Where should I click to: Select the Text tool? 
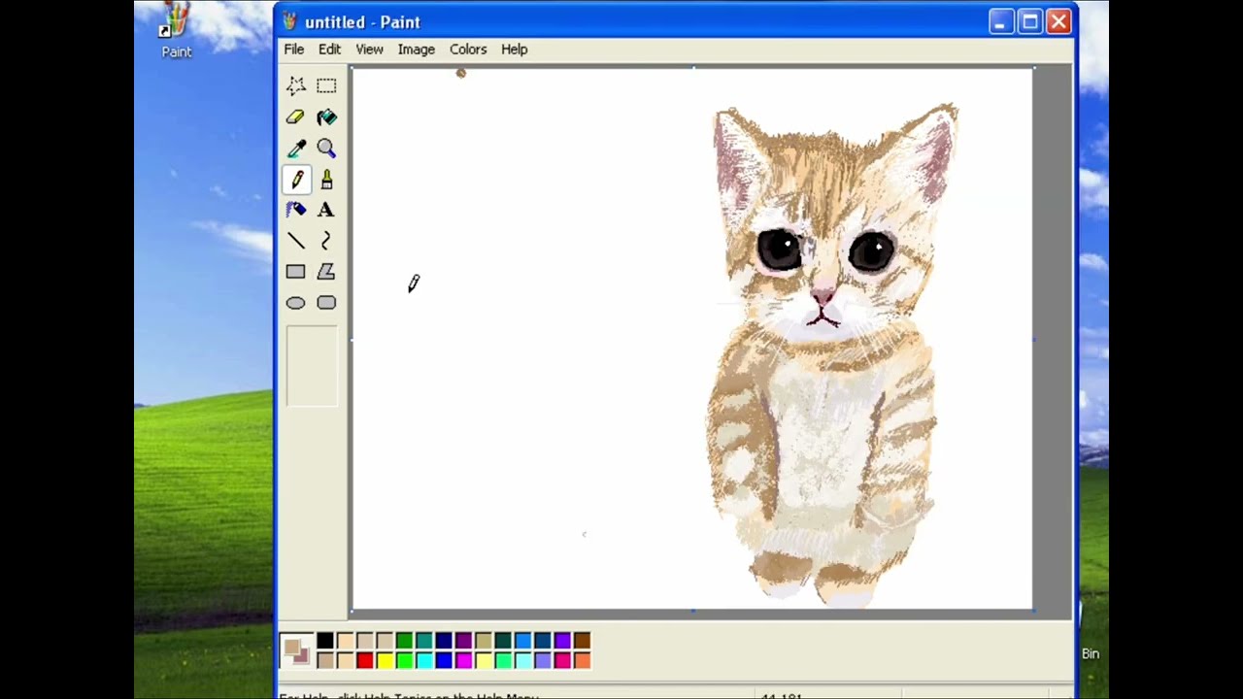pyautogui.click(x=326, y=210)
